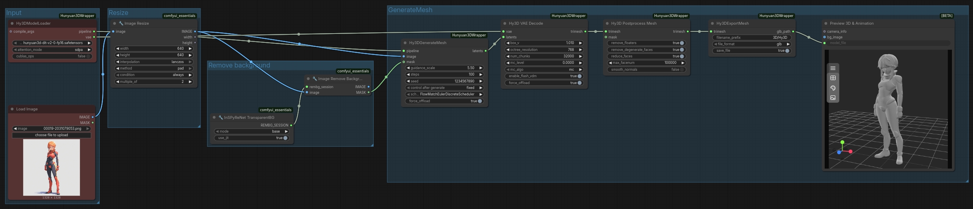The width and height of the screenshot is (973, 209).
Task: Click the loaded character image thumbnail
Action: click(51, 167)
